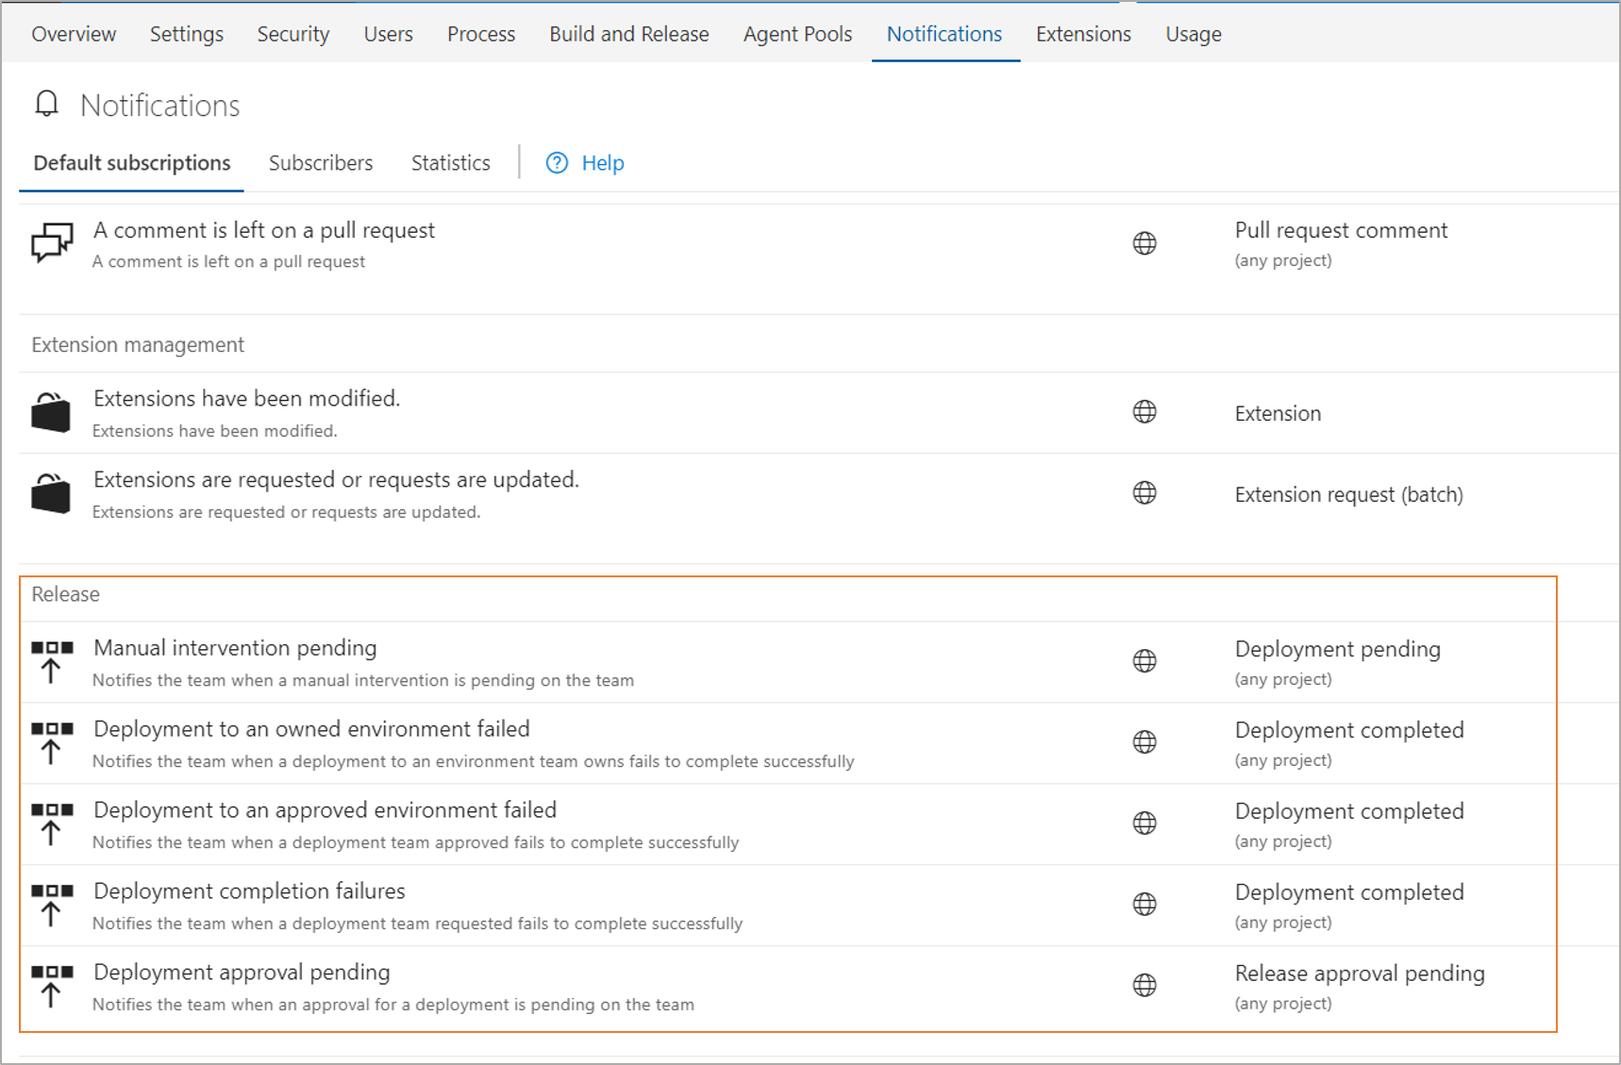Open 'Manual intervention pending' subscription
The height and width of the screenshot is (1065, 1621).
coord(235,648)
